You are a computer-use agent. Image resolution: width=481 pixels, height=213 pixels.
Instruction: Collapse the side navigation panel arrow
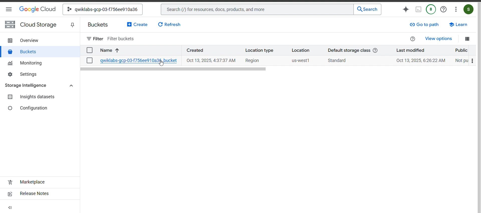coord(10,207)
